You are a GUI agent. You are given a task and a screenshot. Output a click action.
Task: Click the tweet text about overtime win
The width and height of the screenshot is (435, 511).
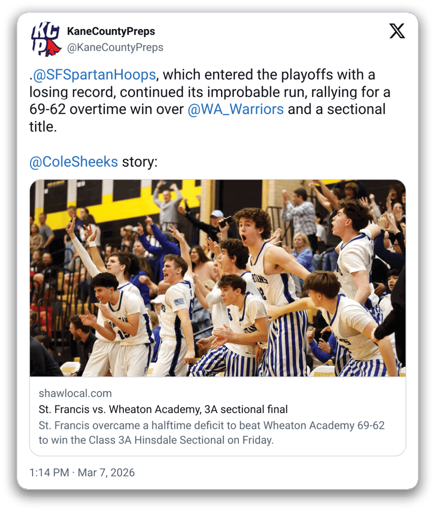[x=210, y=100]
